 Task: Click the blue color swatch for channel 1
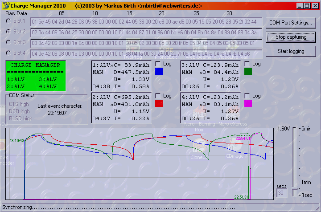pos(159,71)
